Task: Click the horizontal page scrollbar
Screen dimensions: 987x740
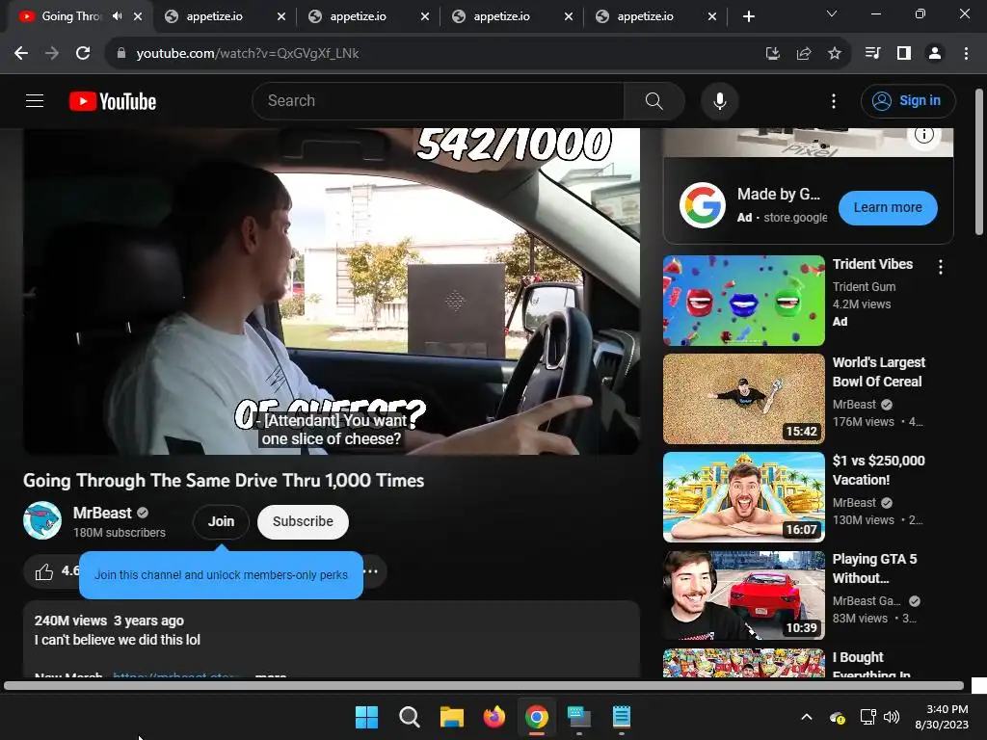Action: tap(484, 686)
